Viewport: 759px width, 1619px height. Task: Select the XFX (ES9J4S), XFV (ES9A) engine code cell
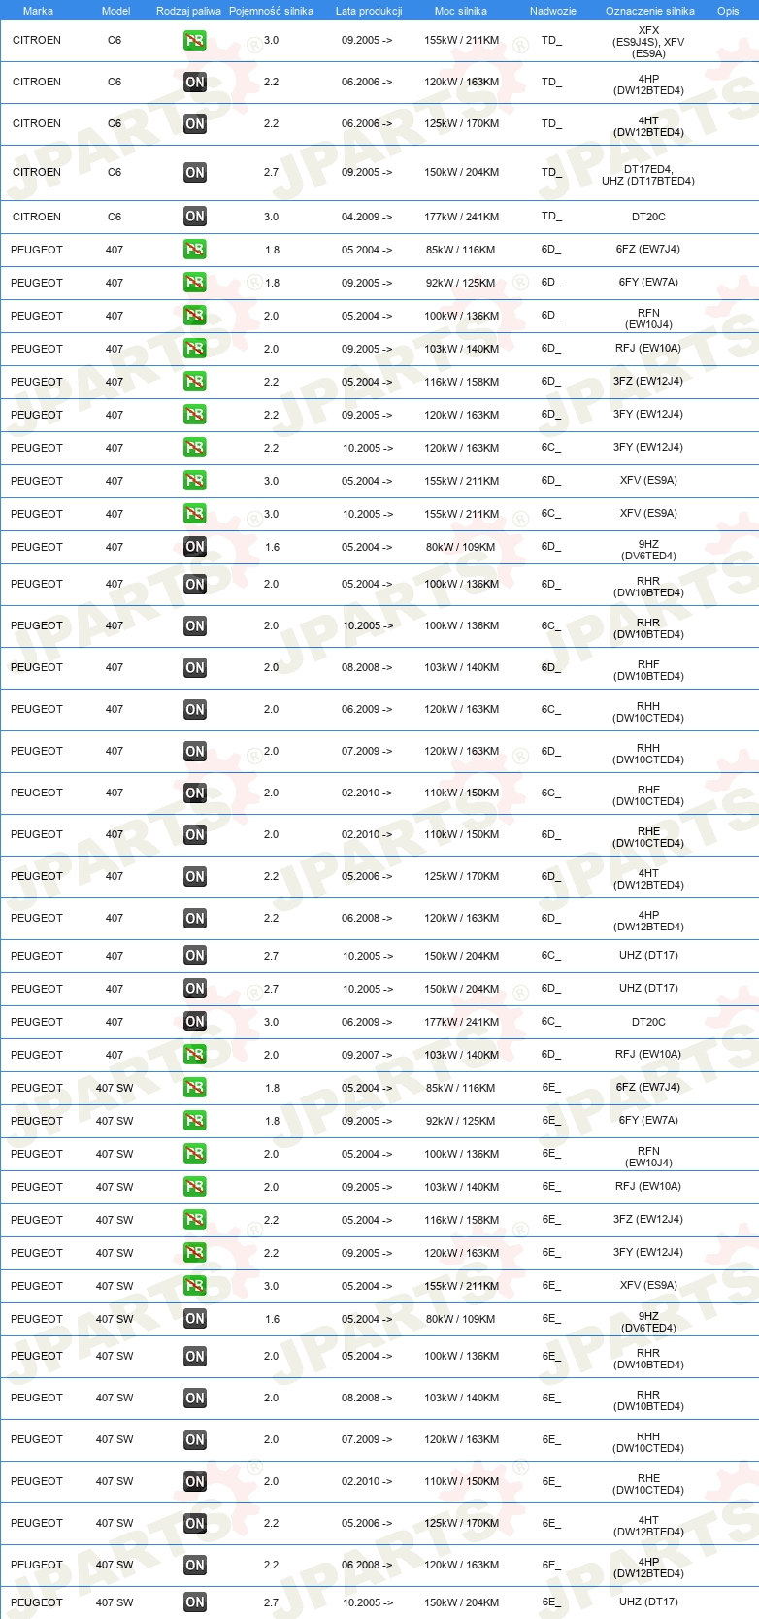[648, 42]
